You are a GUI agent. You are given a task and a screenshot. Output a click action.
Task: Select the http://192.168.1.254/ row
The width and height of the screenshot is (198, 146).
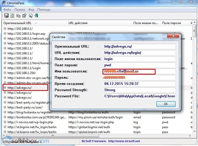[22, 73]
